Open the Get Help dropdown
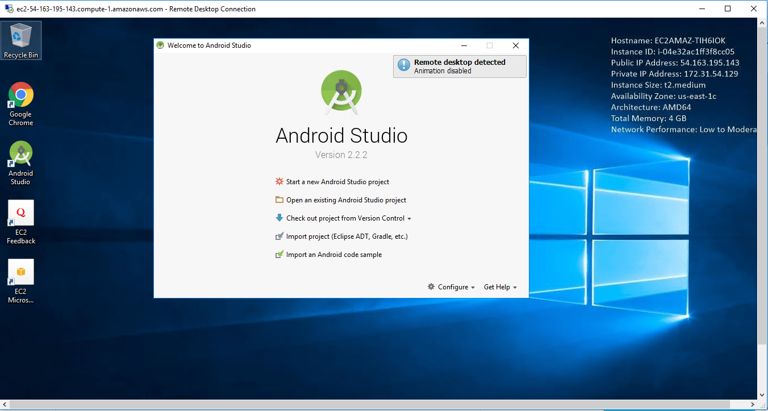This screenshot has height=411, width=768. pyautogui.click(x=500, y=287)
